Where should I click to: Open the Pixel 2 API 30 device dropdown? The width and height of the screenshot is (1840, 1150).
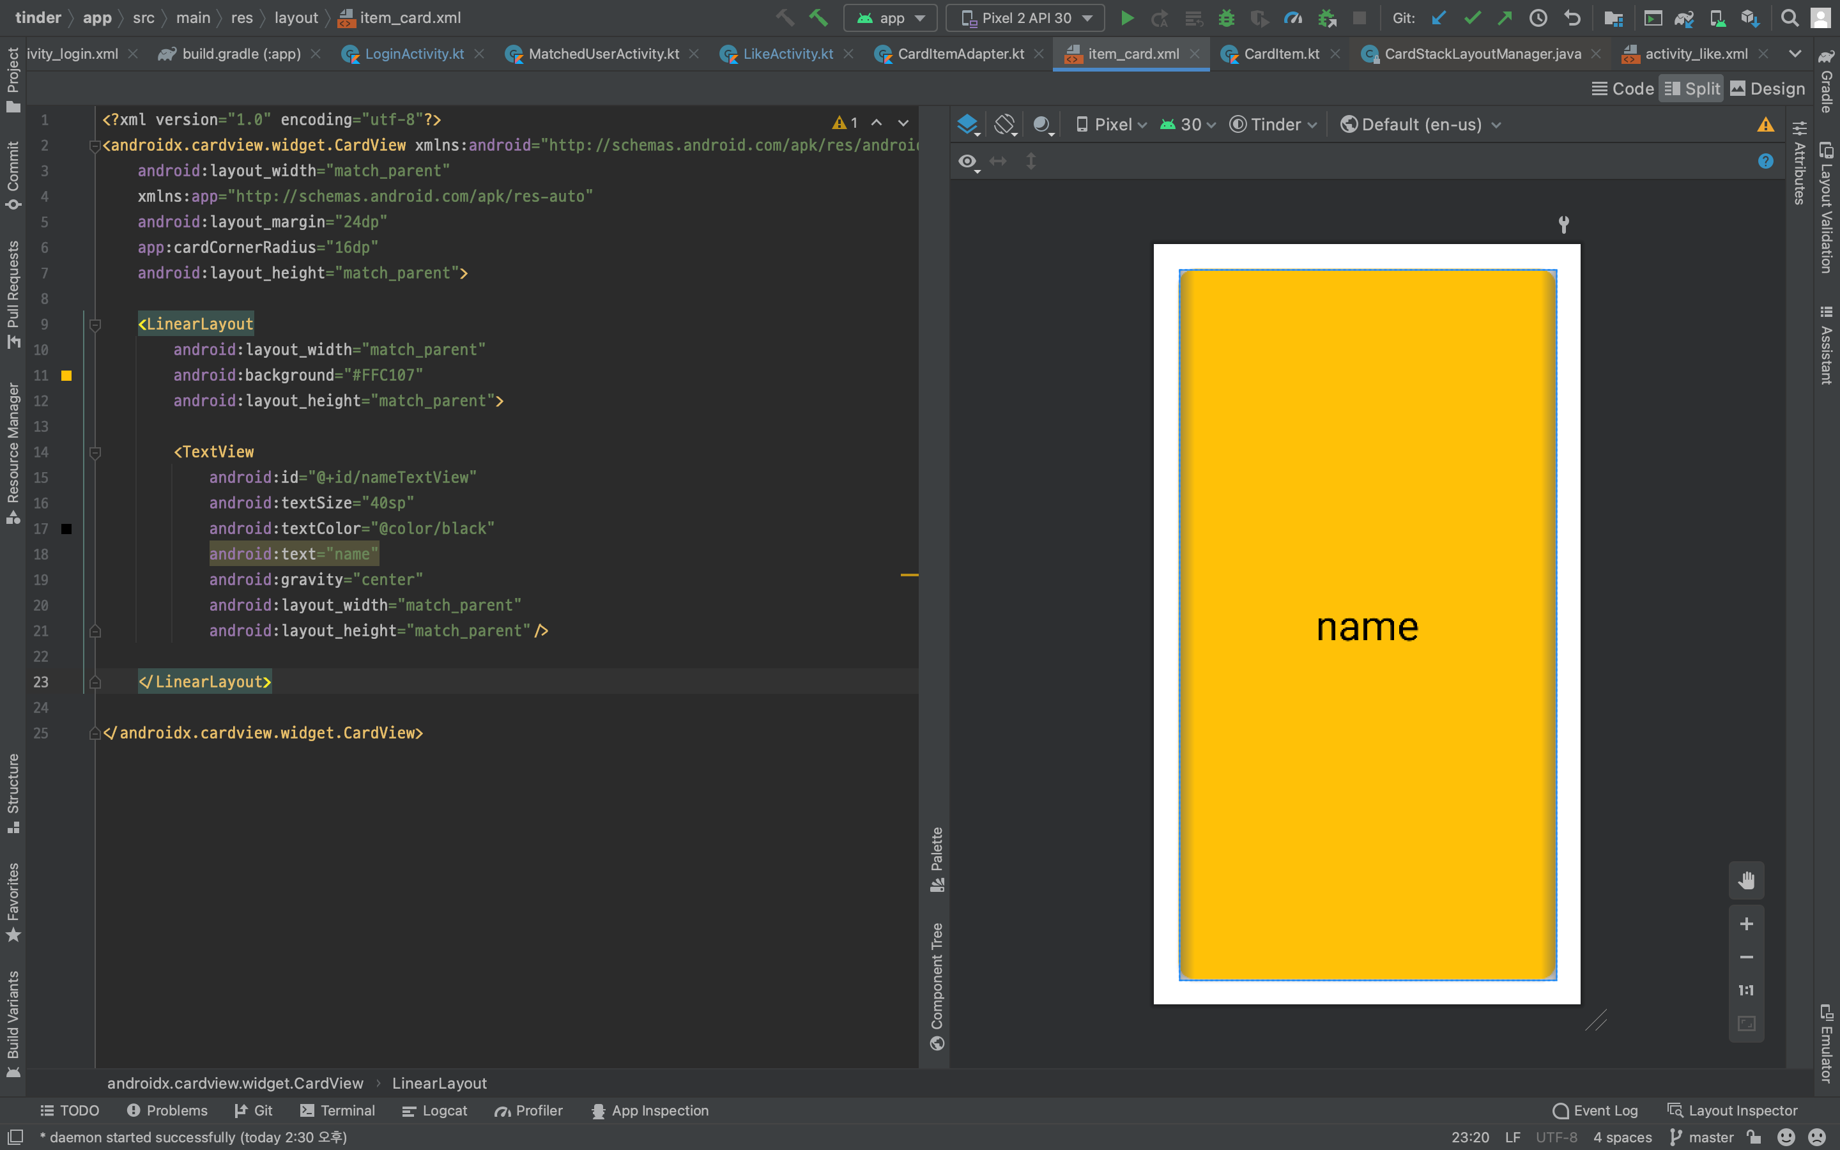click(x=1024, y=19)
